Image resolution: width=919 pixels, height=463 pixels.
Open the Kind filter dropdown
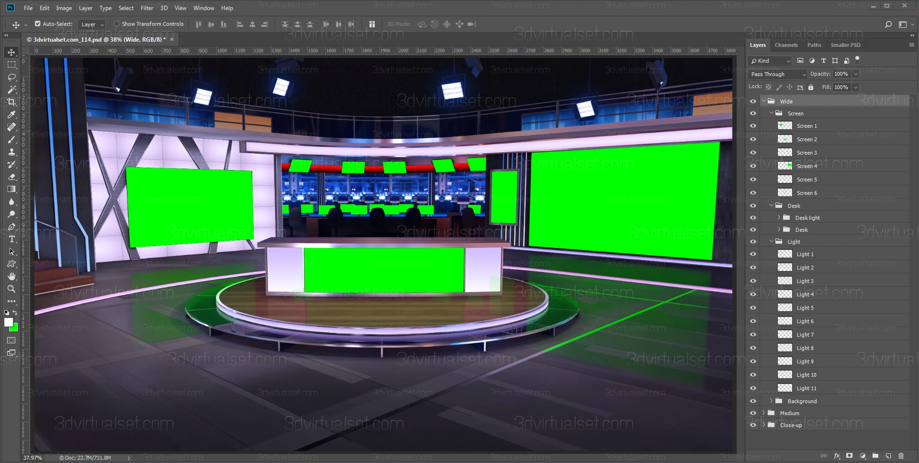click(770, 61)
